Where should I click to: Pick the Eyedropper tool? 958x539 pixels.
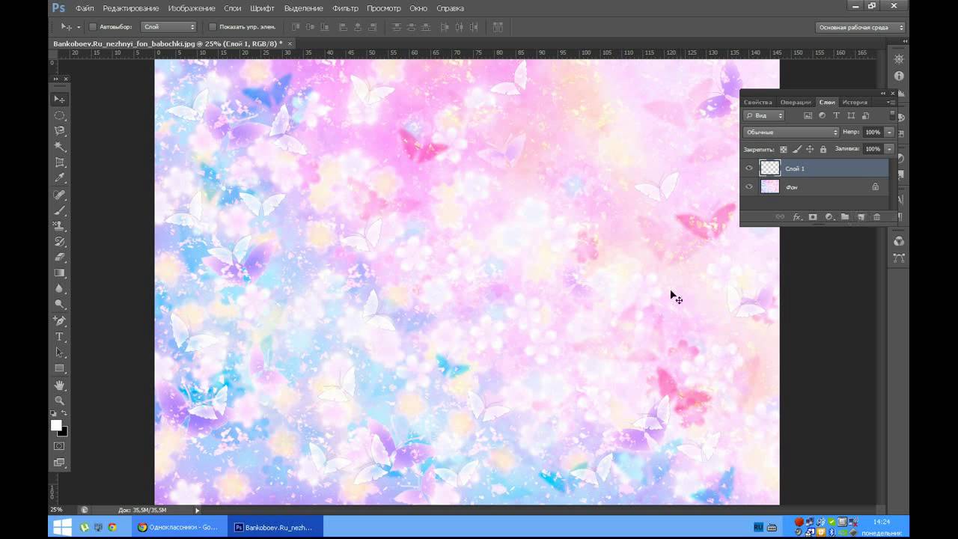coord(60,178)
